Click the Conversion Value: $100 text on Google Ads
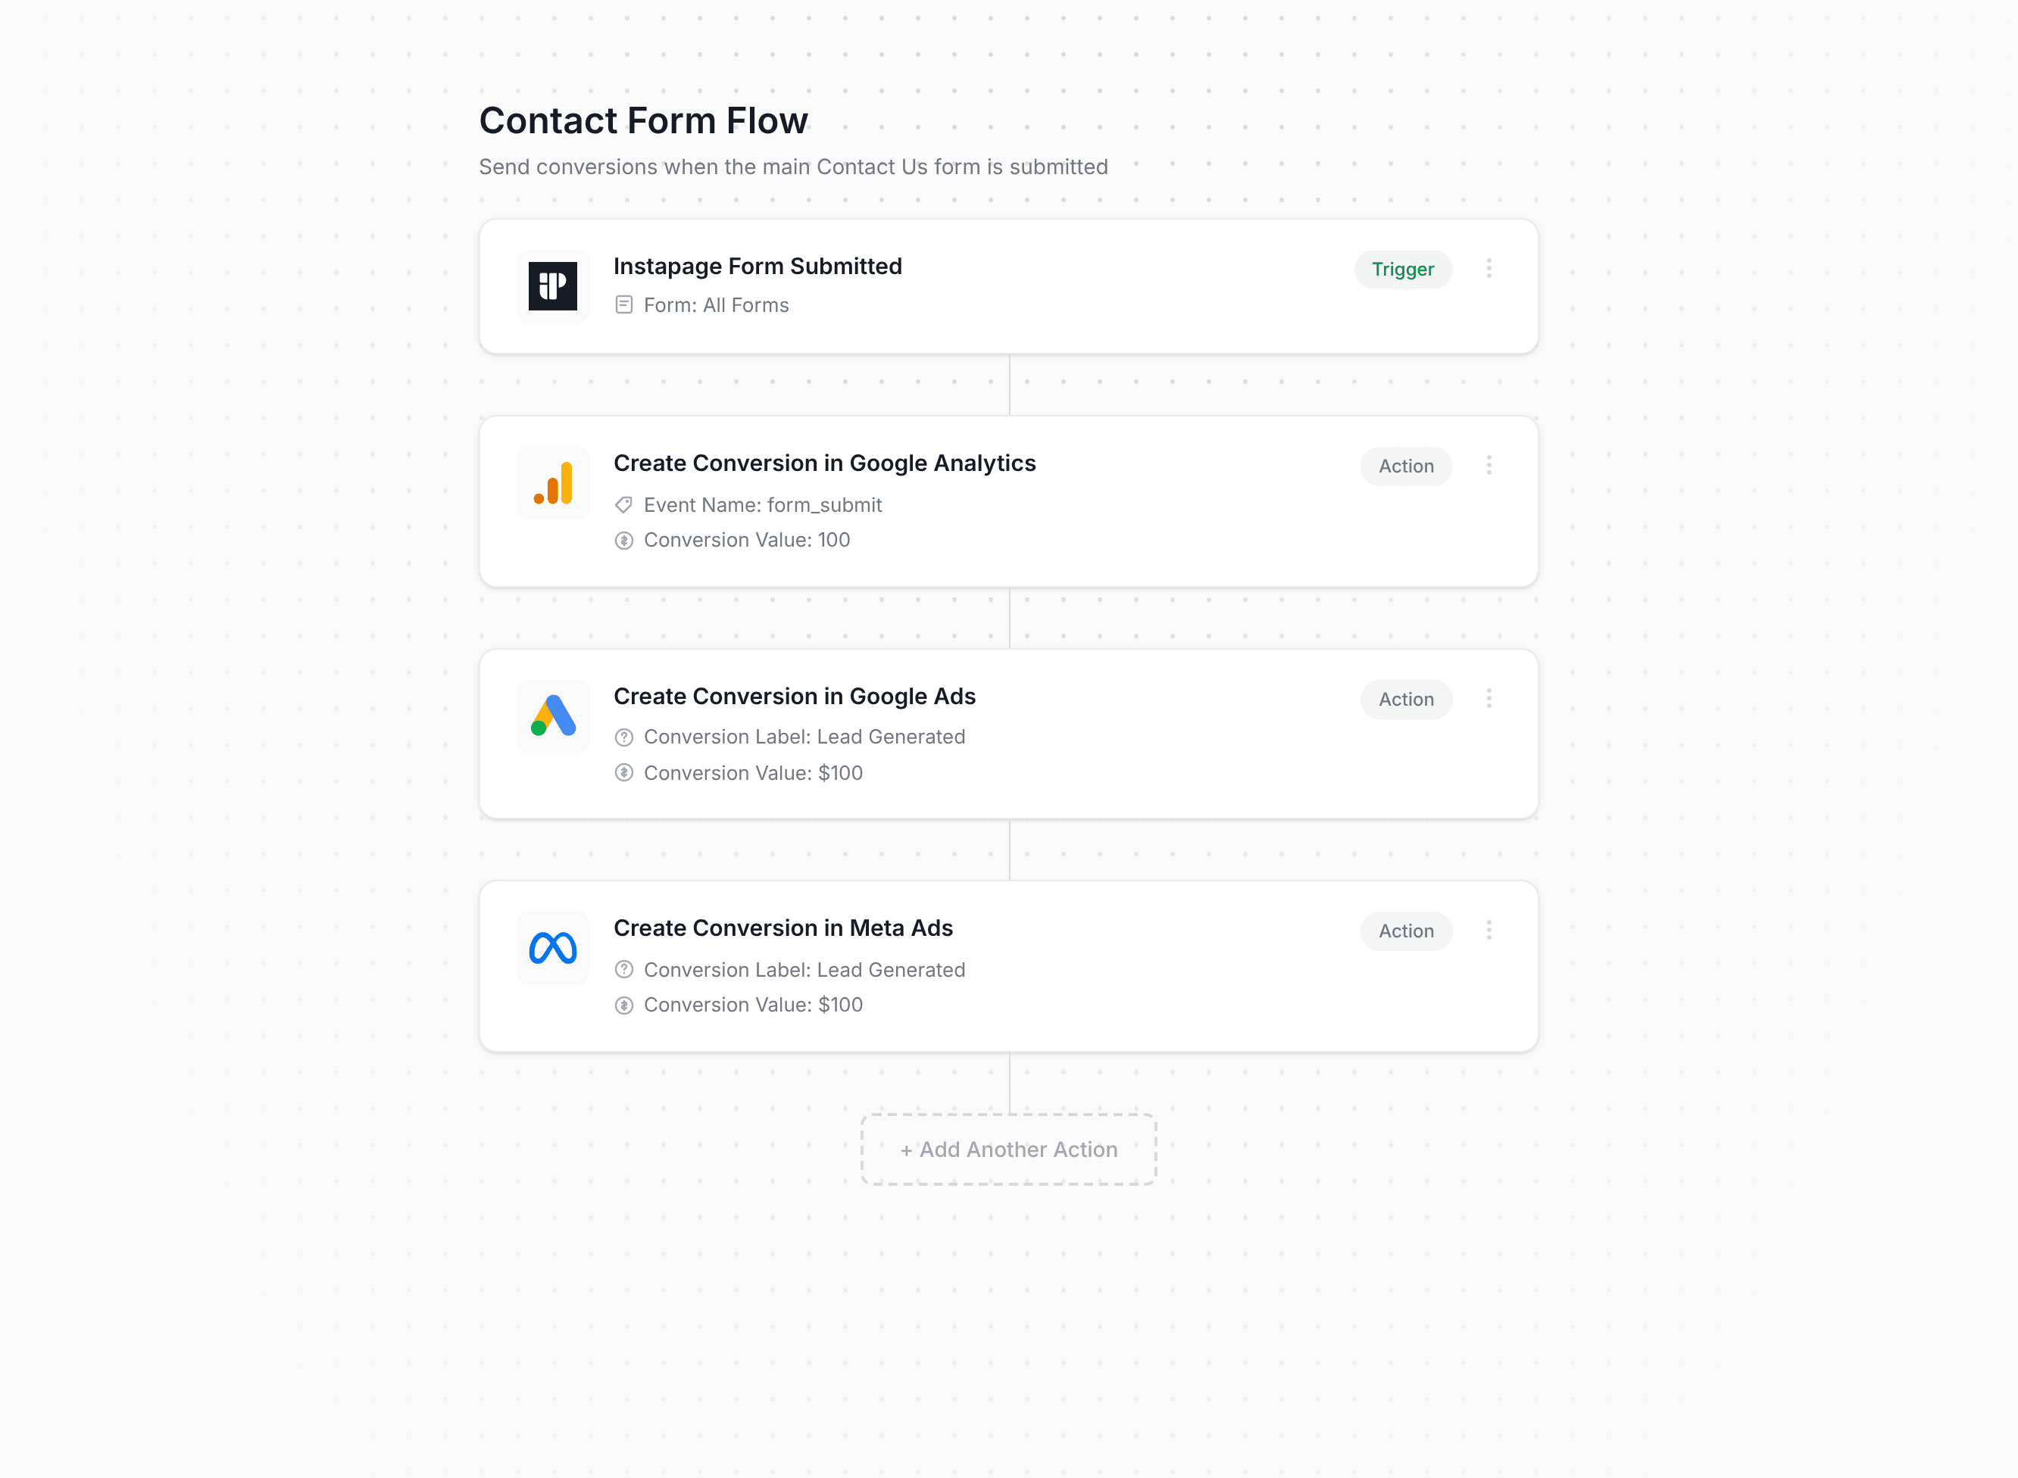 [x=753, y=772]
